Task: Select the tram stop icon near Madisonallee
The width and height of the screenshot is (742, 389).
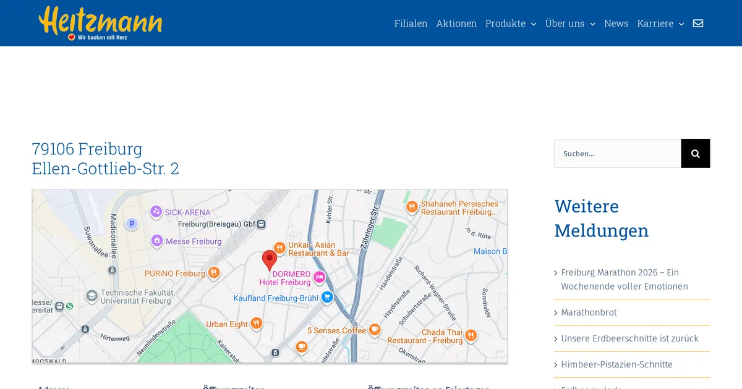Action: 112,270
